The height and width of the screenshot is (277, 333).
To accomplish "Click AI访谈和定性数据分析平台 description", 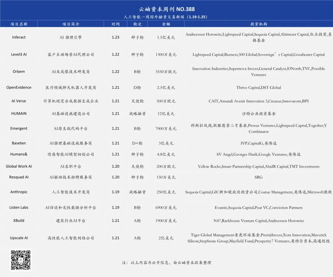I will click(71, 208).
